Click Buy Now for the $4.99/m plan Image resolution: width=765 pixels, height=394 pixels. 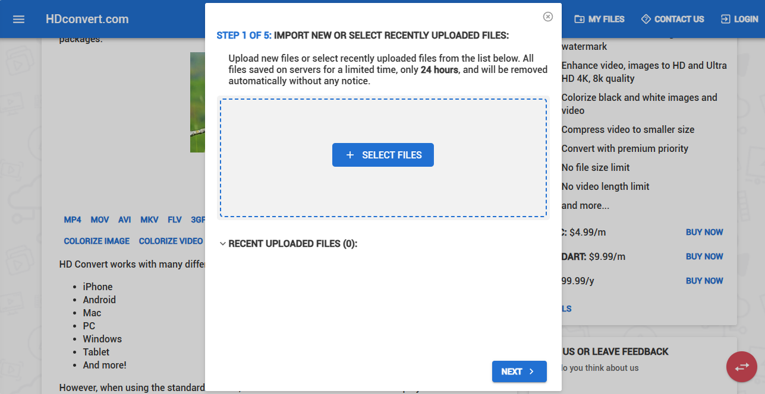tap(704, 232)
